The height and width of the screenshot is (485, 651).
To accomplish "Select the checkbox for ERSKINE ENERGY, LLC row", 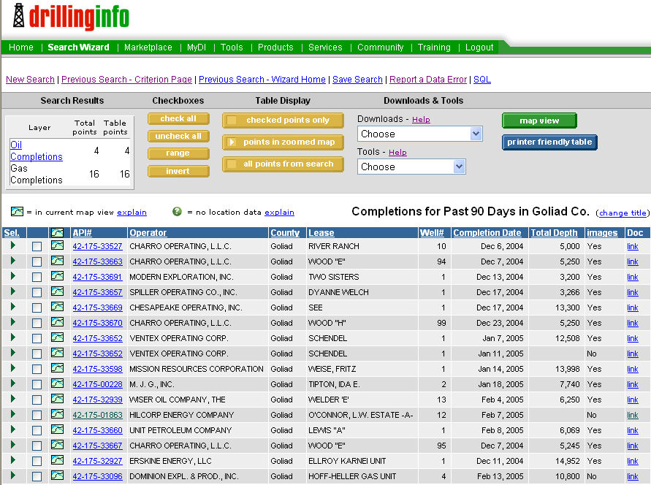I will point(37,462).
